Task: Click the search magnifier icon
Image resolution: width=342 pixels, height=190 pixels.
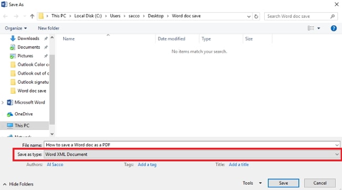Action: (x=333, y=16)
